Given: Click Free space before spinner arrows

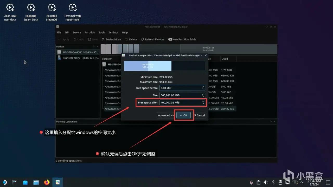Looking at the screenshot, I should [203, 88].
